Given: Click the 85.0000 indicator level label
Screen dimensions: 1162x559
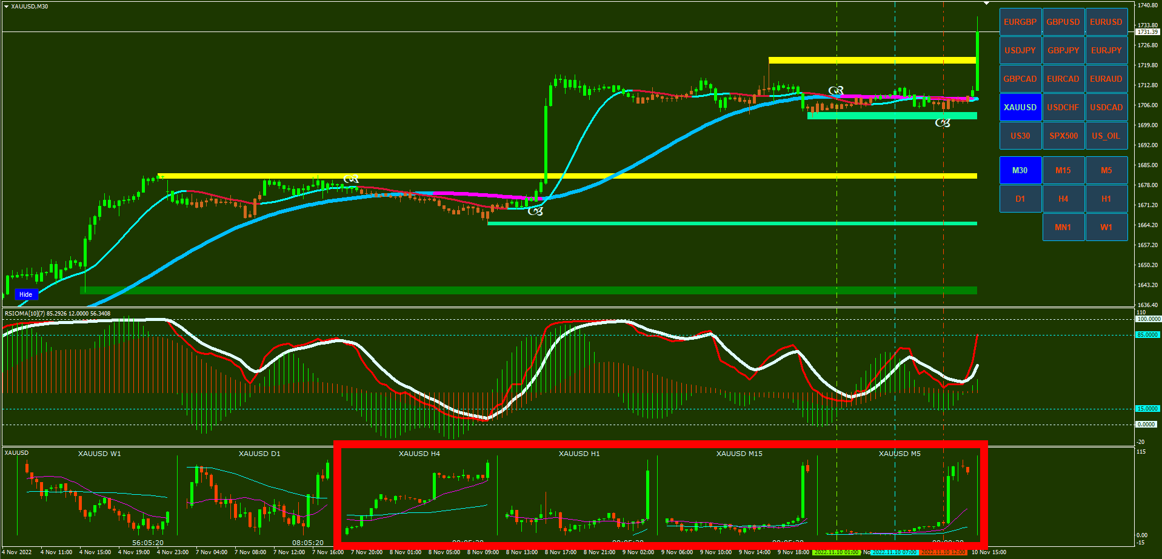Looking at the screenshot, I should point(1147,335).
